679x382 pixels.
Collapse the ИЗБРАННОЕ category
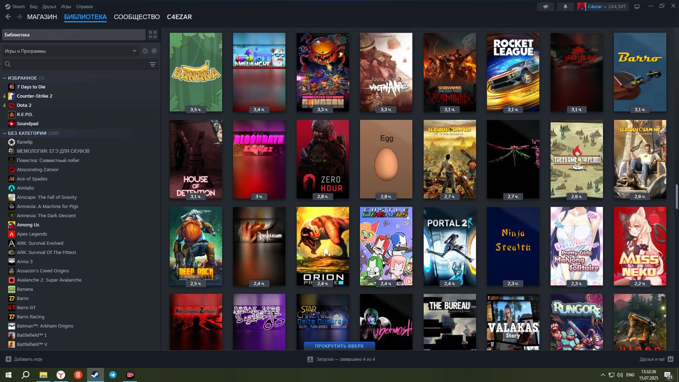click(x=5, y=78)
